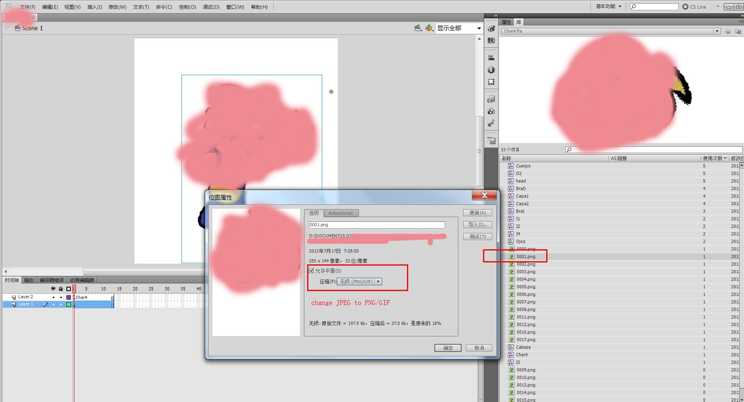Viewport: 744px width, 402px height.
Task: Open the Edit Scene clapperboard dropdown
Action: [418, 28]
